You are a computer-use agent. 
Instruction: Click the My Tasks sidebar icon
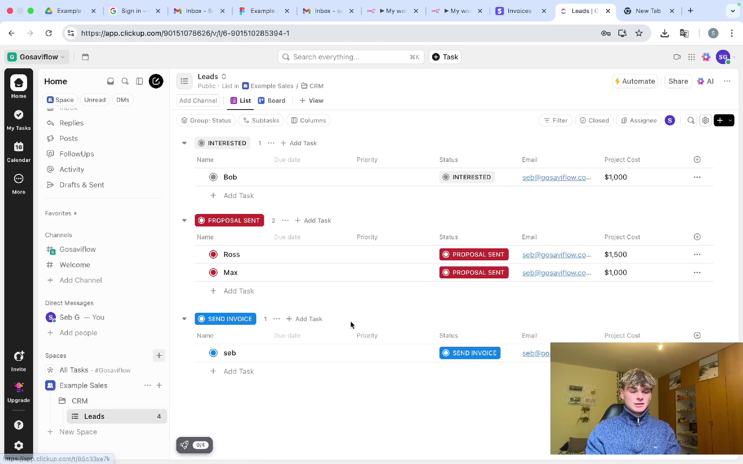click(x=18, y=120)
